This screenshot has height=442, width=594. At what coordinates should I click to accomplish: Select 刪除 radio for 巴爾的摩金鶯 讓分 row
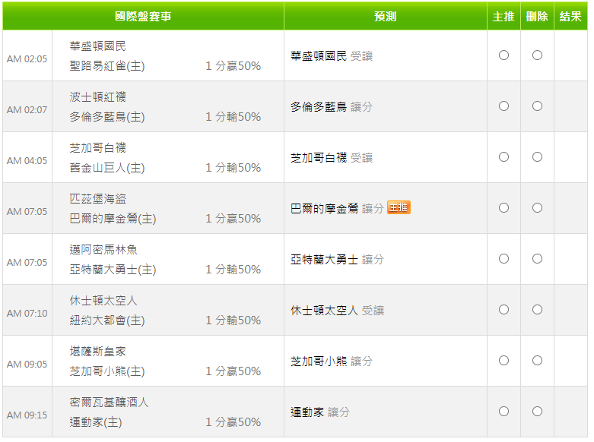[x=537, y=208]
